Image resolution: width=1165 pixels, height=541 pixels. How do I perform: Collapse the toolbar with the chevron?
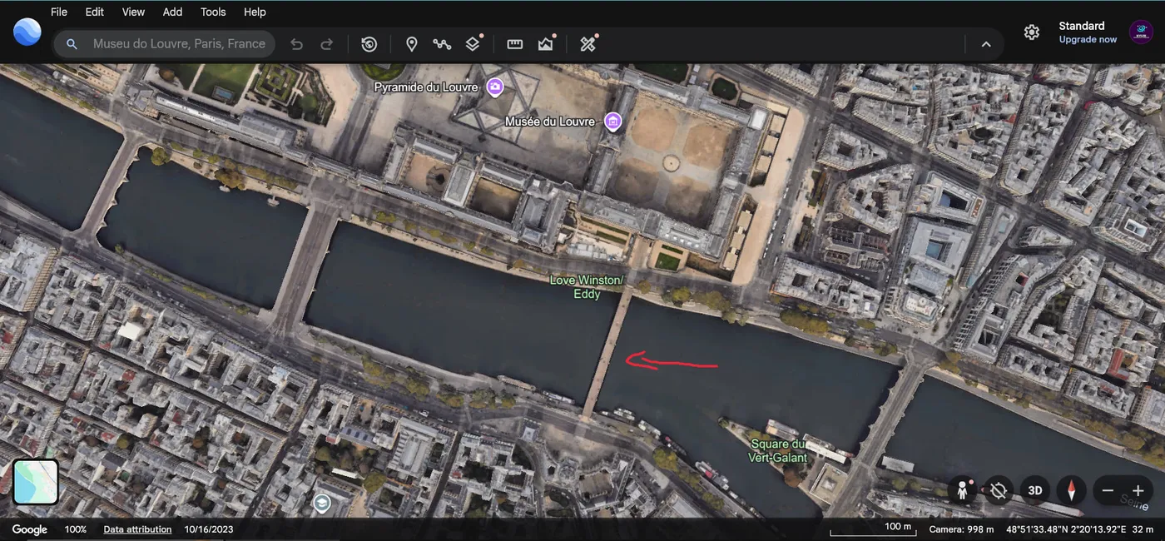(x=986, y=44)
